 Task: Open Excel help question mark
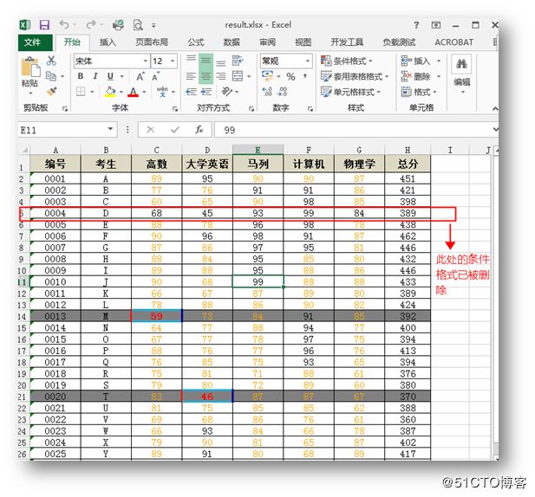point(416,25)
